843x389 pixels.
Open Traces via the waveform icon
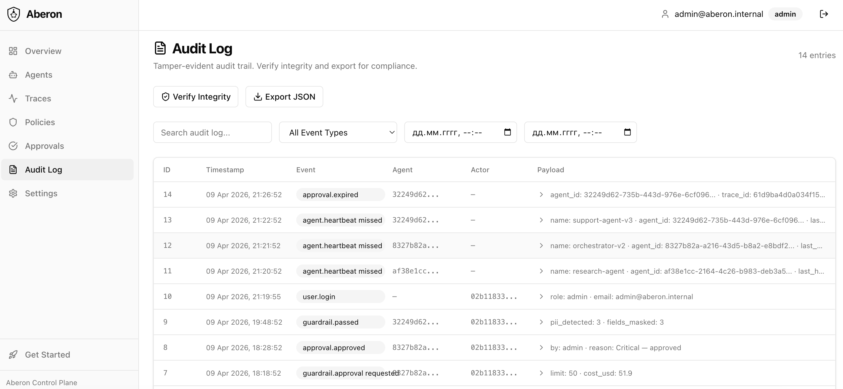click(13, 98)
